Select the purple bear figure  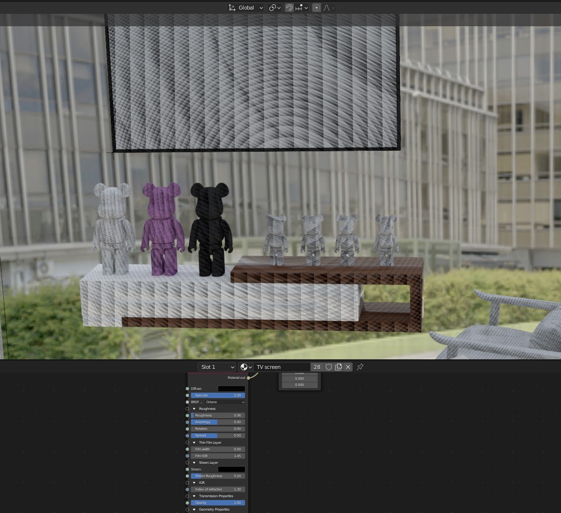pyautogui.click(x=163, y=229)
